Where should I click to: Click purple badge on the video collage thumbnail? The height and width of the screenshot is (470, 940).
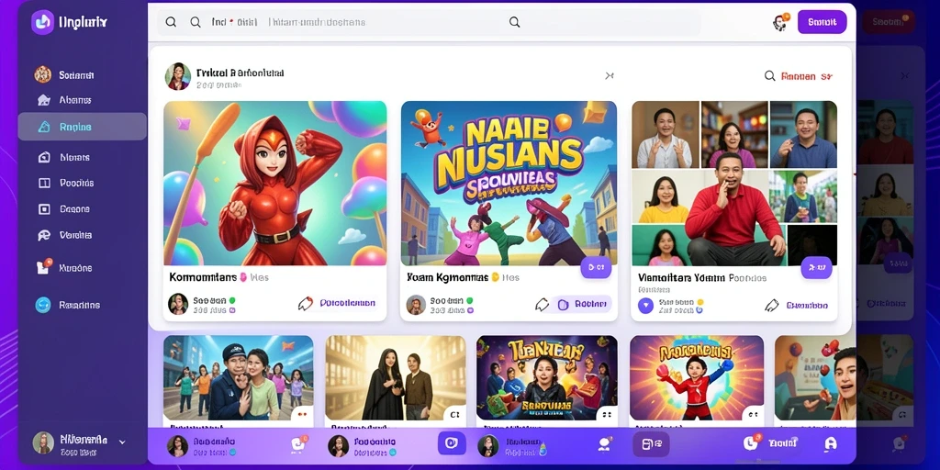[x=816, y=267]
